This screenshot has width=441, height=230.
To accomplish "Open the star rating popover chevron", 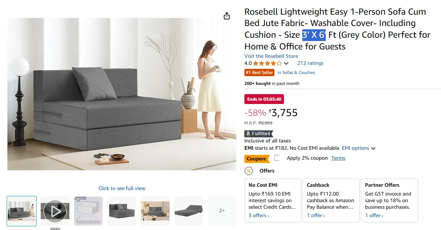I will [x=286, y=63].
